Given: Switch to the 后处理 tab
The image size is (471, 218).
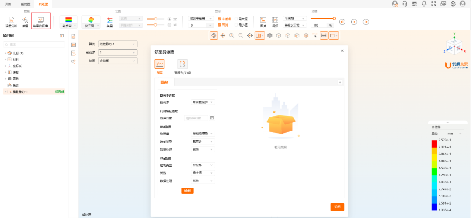Looking at the screenshot, I should 43,4.
